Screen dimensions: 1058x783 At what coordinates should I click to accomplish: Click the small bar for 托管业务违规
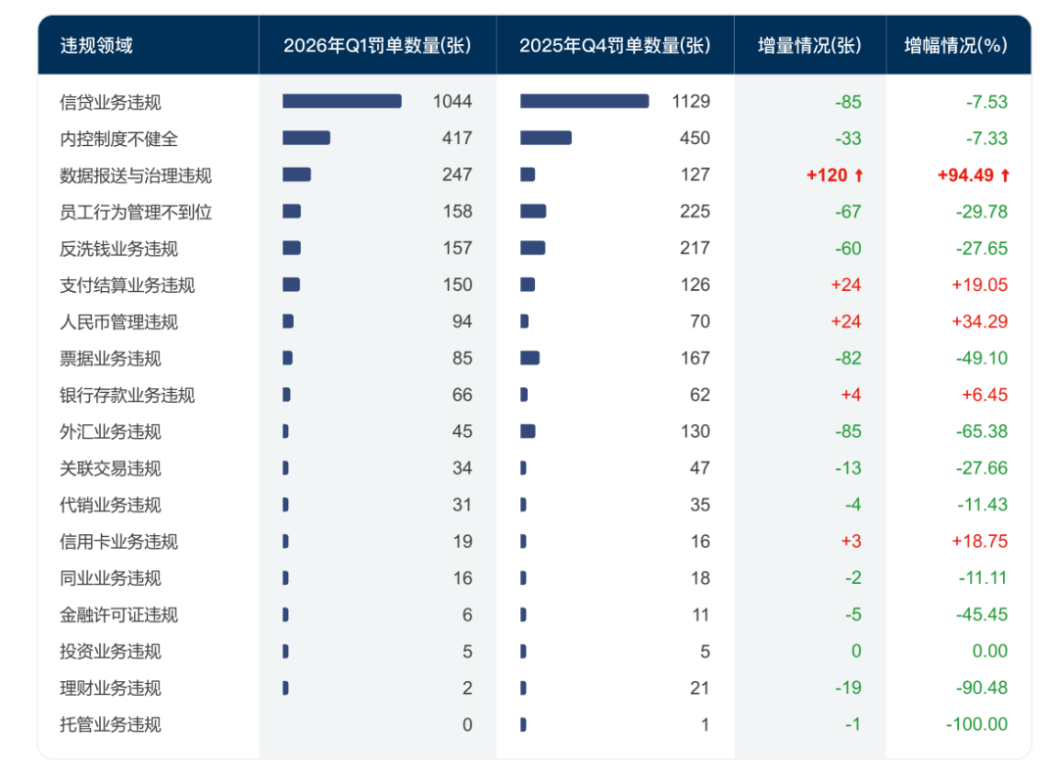click(523, 724)
